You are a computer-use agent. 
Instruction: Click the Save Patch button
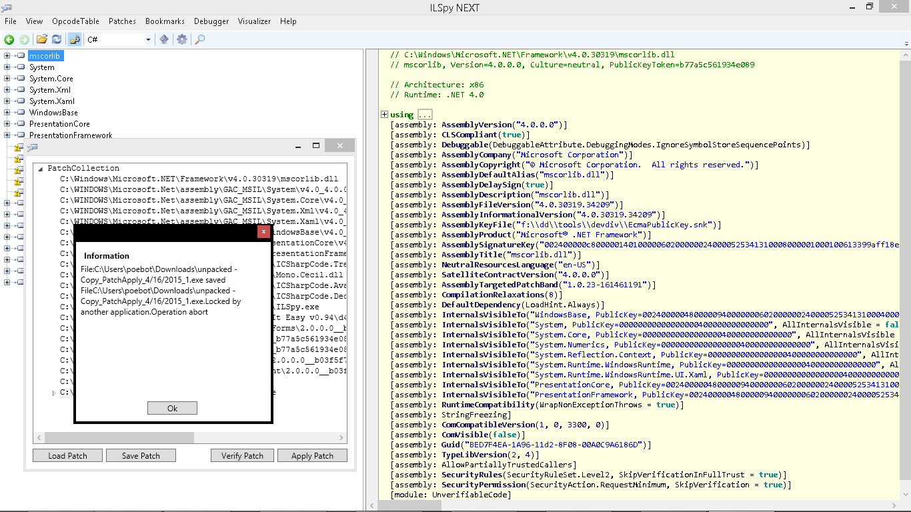(141, 455)
